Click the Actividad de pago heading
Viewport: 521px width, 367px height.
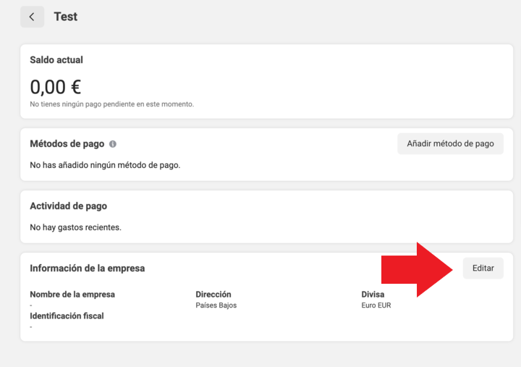(69, 206)
